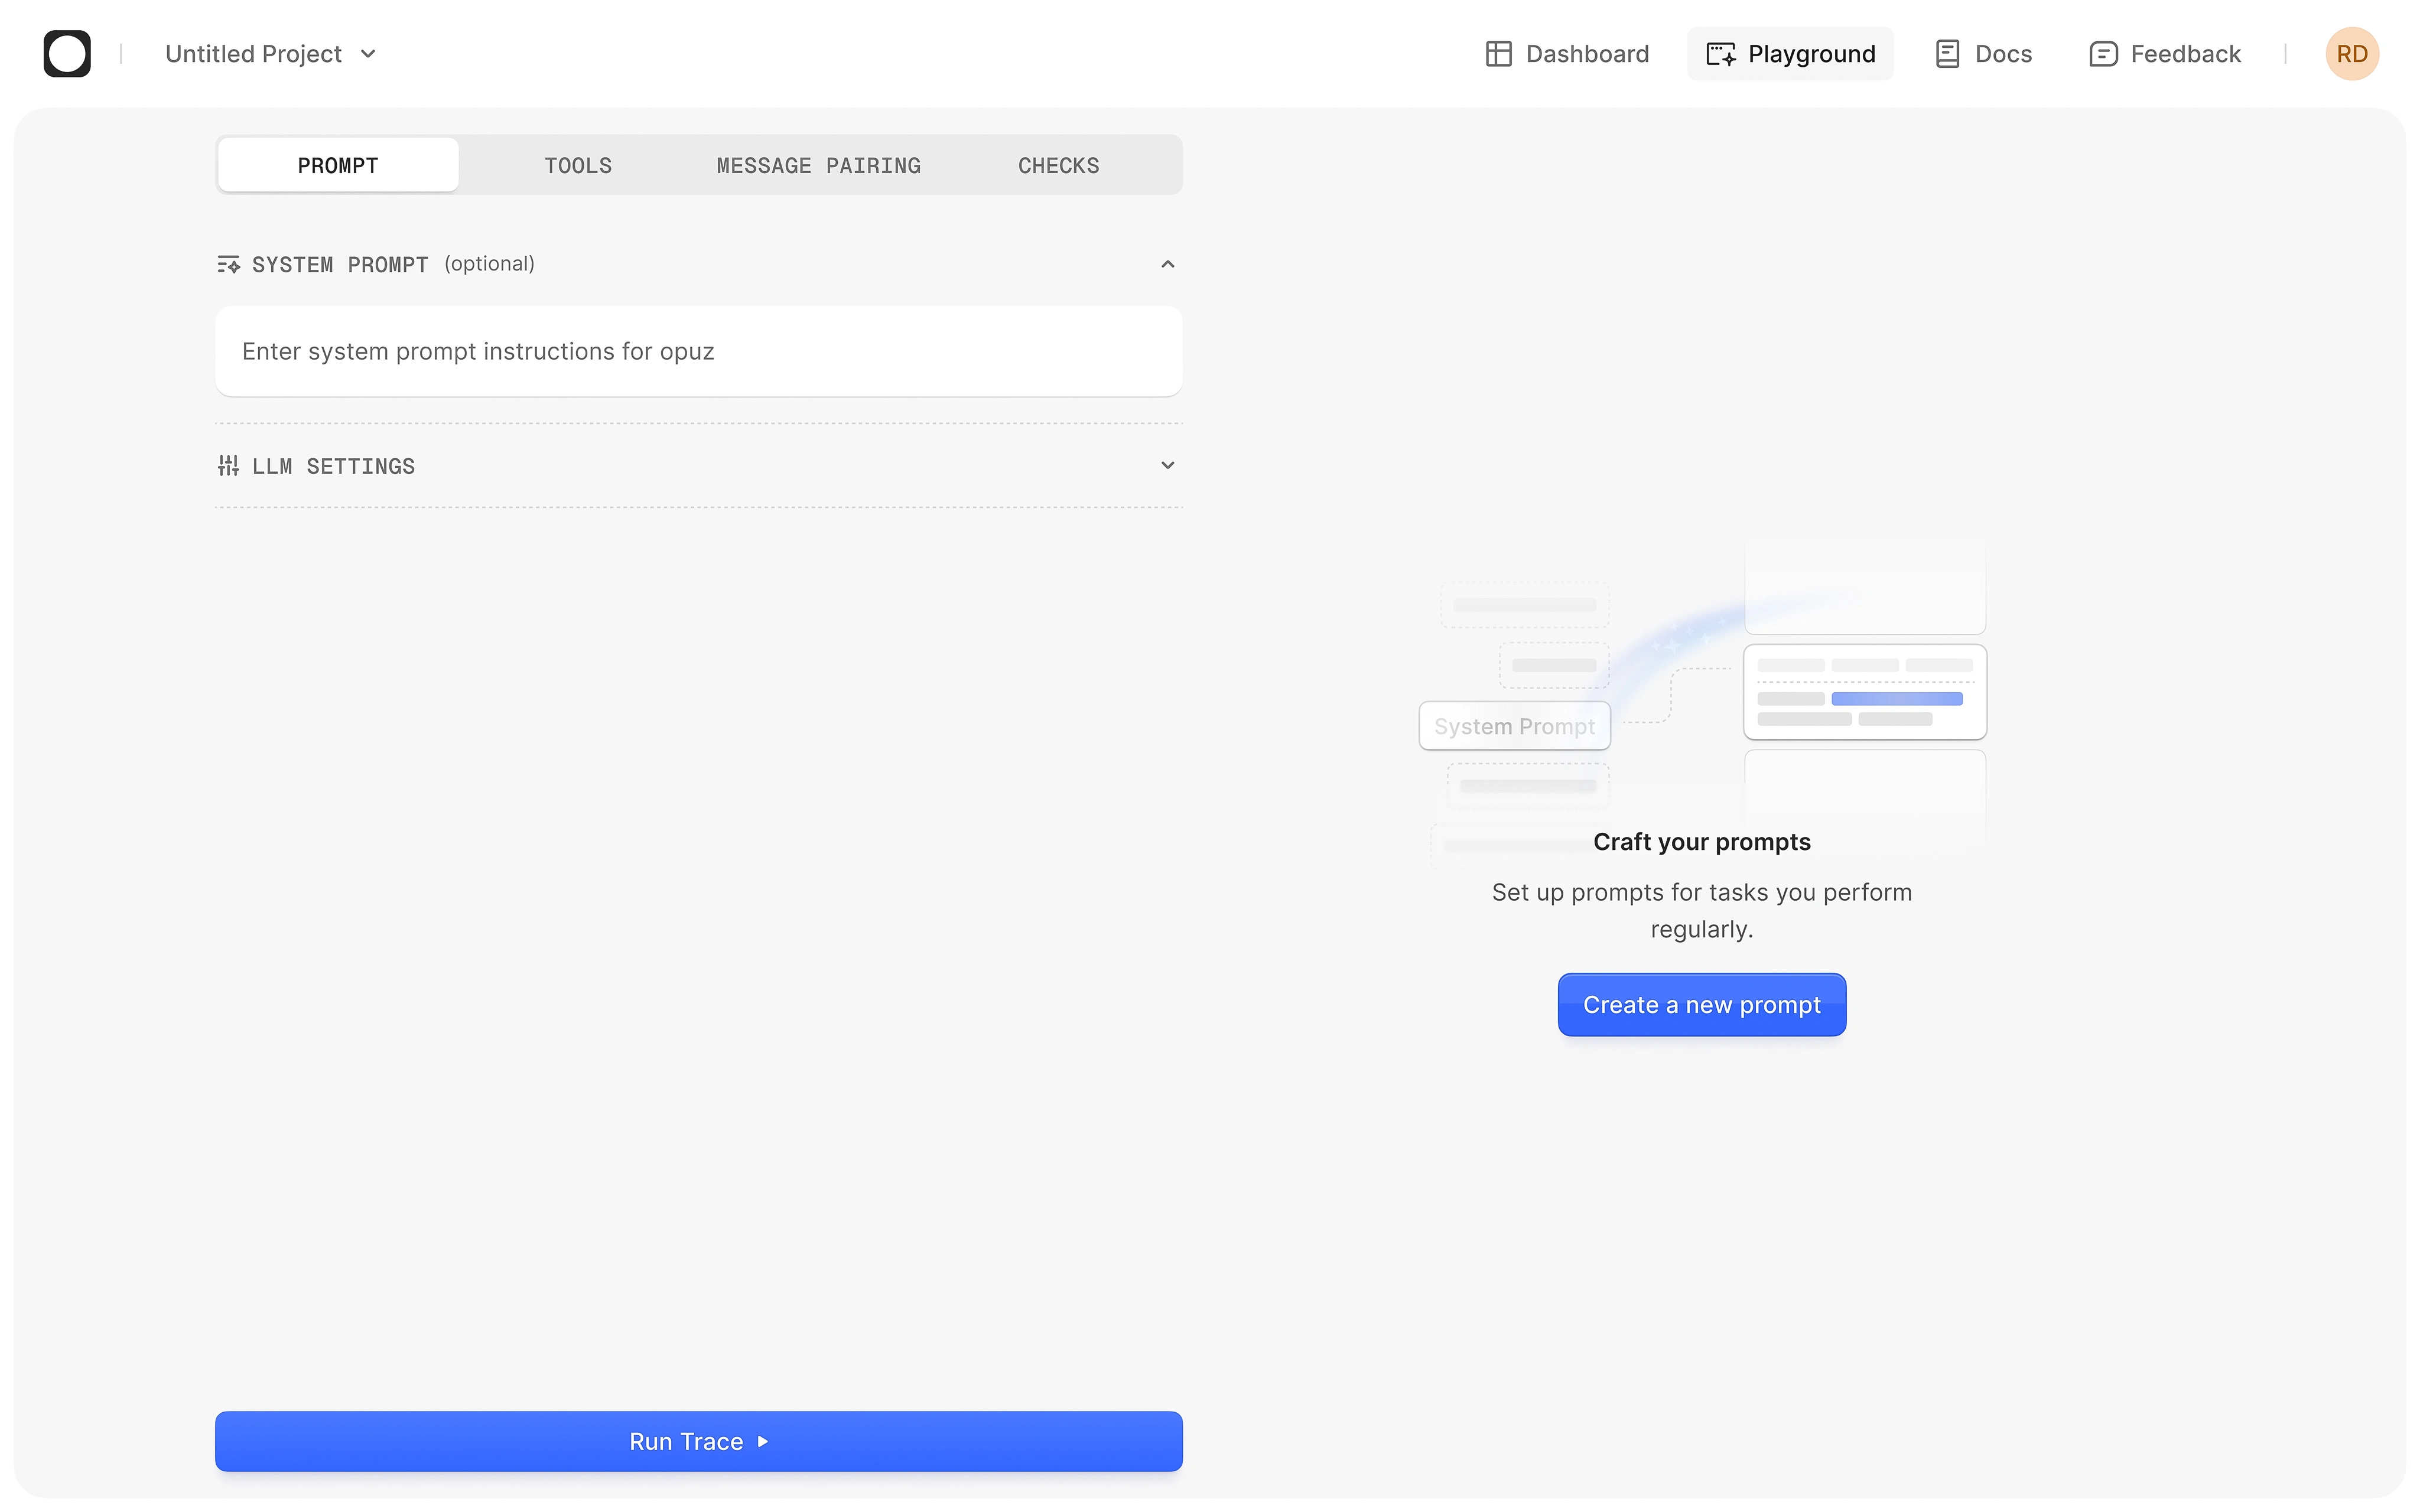Viewport: 2420px width, 1512px height.
Task: Open the Docs link
Action: 2003,54
